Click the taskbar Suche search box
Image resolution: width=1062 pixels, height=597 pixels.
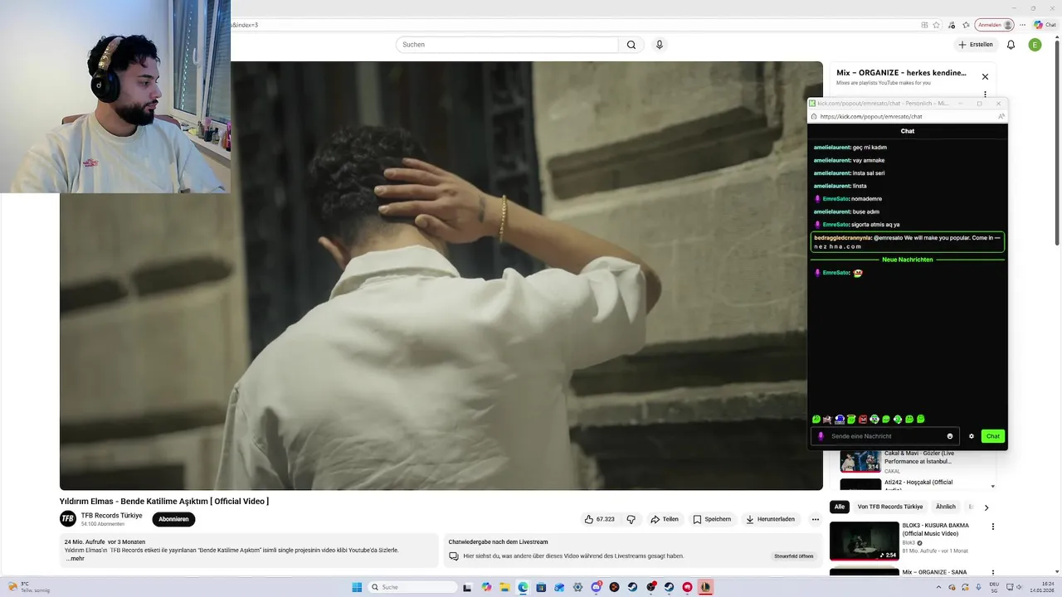coord(412,587)
